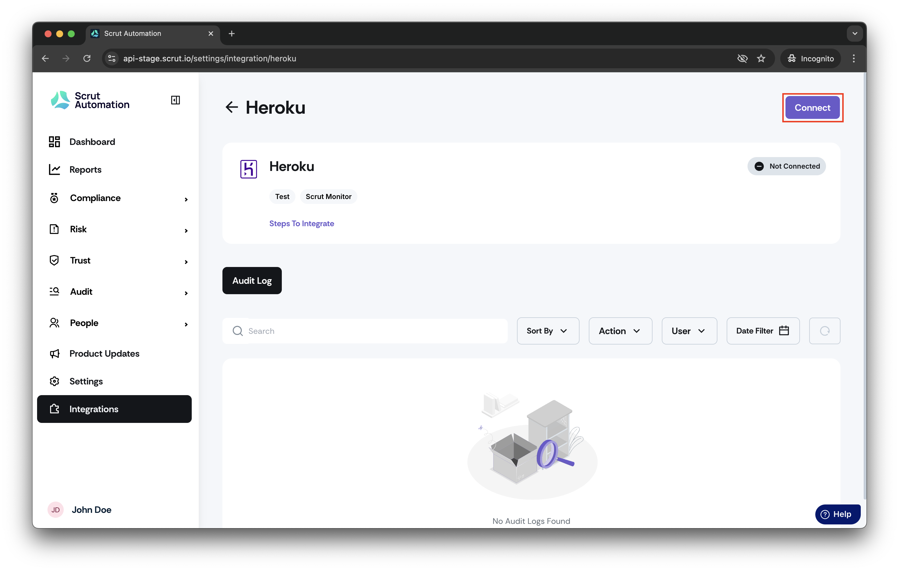This screenshot has width=899, height=571.
Task: Collapse the sidebar using panel icon
Action: (175, 100)
